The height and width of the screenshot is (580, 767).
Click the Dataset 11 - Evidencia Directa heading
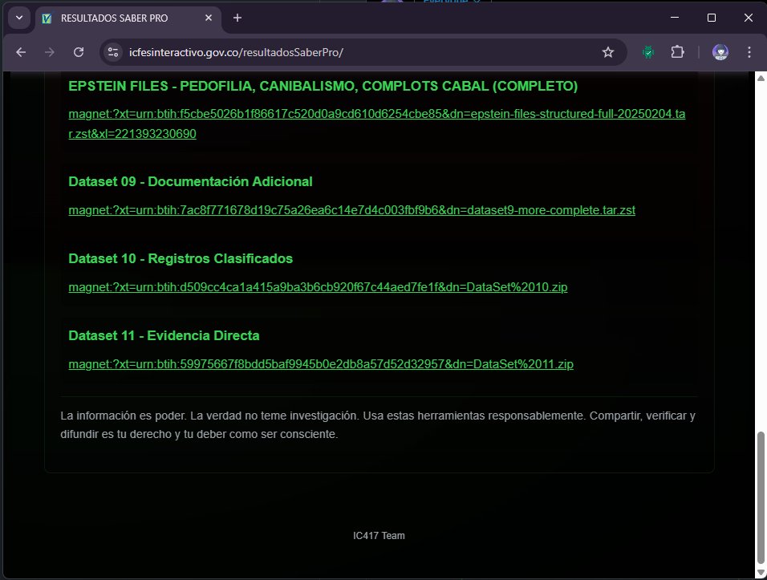[164, 335]
